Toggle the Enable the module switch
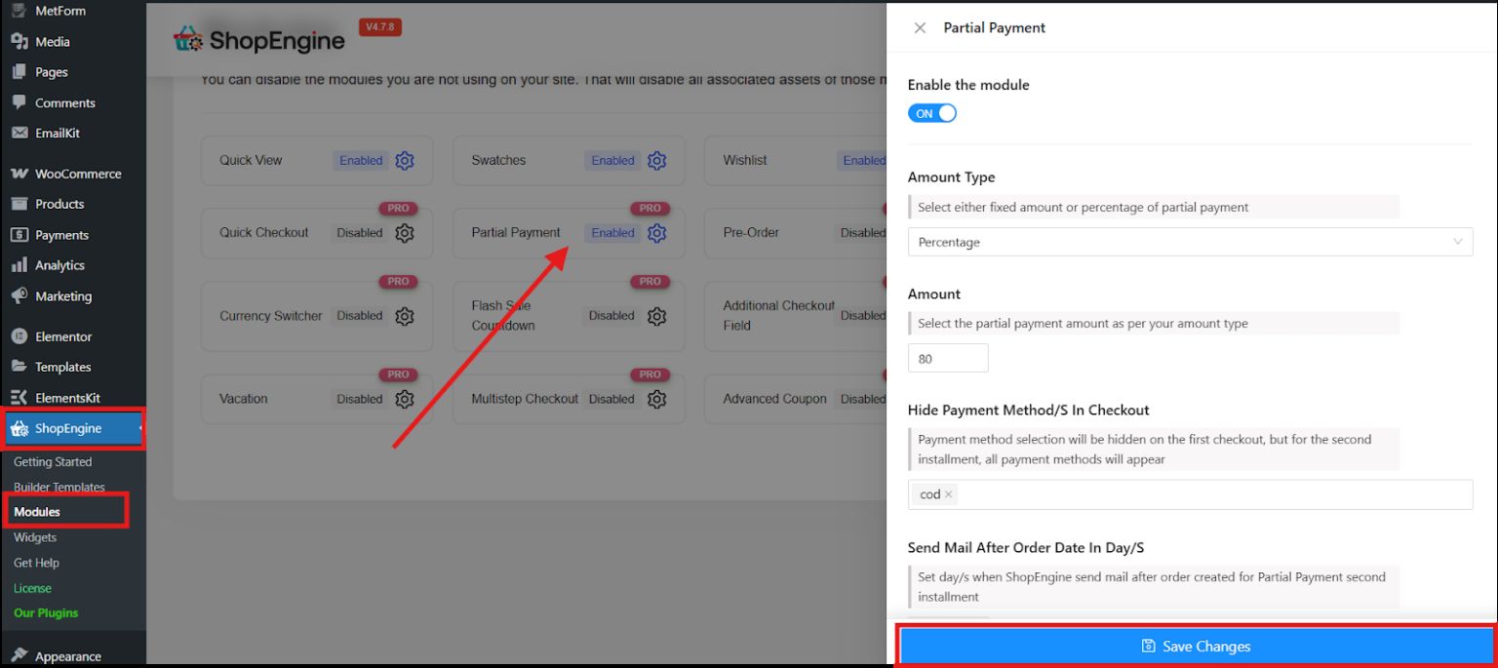The image size is (1498, 668). pyautogui.click(x=931, y=113)
